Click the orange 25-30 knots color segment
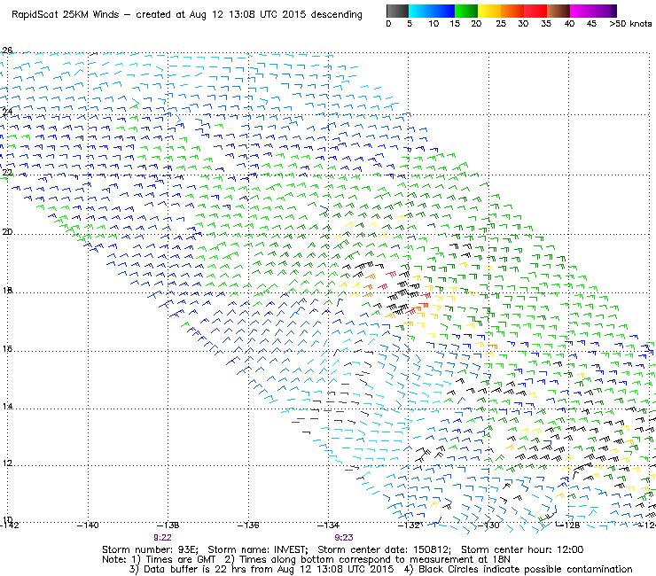 512,11
